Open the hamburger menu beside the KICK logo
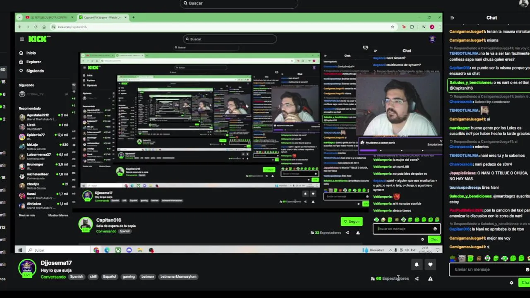Viewport: 530px width, 298px height. (x=22, y=39)
